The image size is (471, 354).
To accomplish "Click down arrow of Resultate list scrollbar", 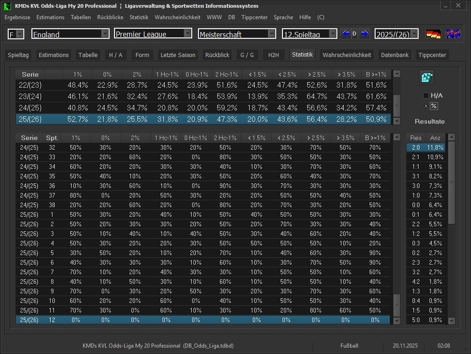I will click(451, 321).
